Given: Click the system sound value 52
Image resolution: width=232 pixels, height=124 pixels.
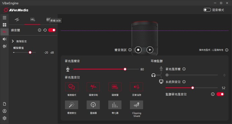Looking at the screenshot, I should pyautogui.click(x=223, y=88).
